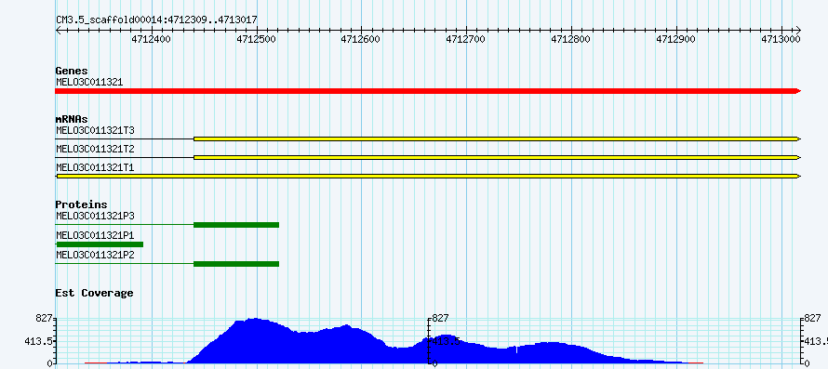Click the MELO3C011321P2 green protein bar
Viewport: 828px width, 369px height.
coord(236,264)
